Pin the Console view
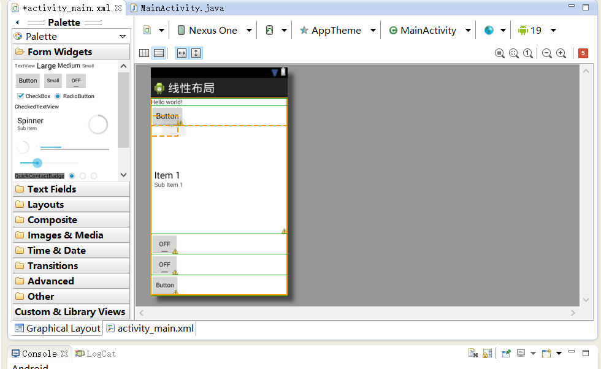 506,354
